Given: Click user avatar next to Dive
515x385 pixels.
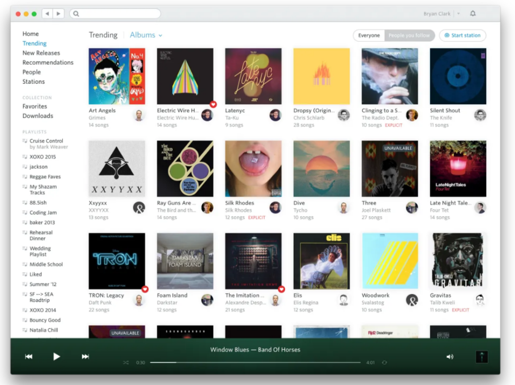Looking at the screenshot, I should tap(344, 208).
